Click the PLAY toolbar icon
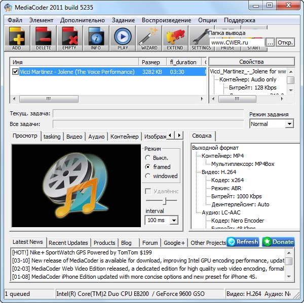304x303 pixels. click(x=123, y=38)
